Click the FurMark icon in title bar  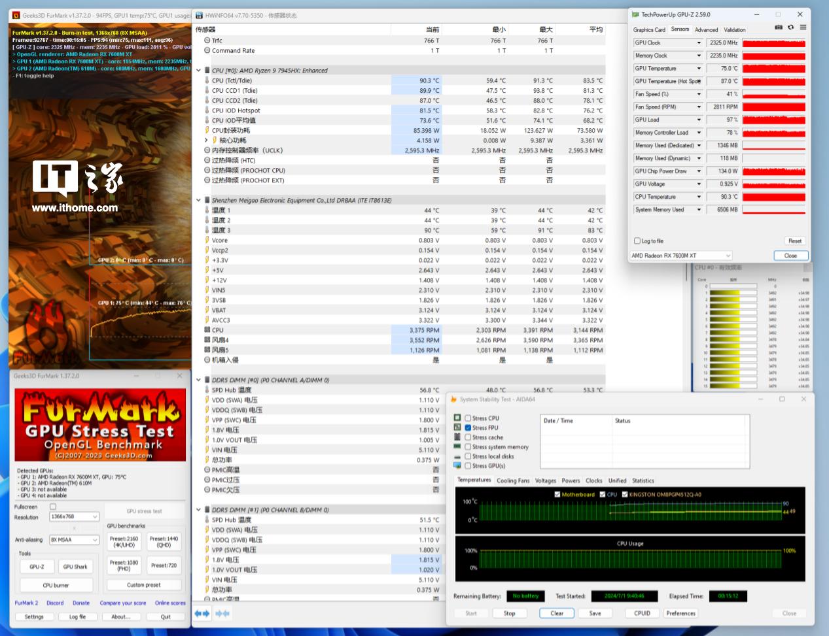tap(16, 15)
